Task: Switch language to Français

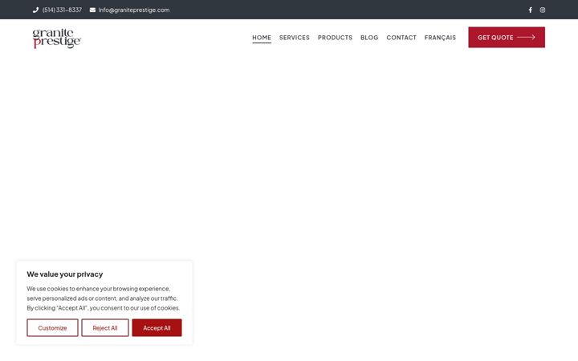Action: [440, 38]
